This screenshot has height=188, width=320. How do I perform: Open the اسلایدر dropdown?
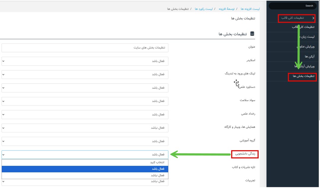click(x=85, y=61)
